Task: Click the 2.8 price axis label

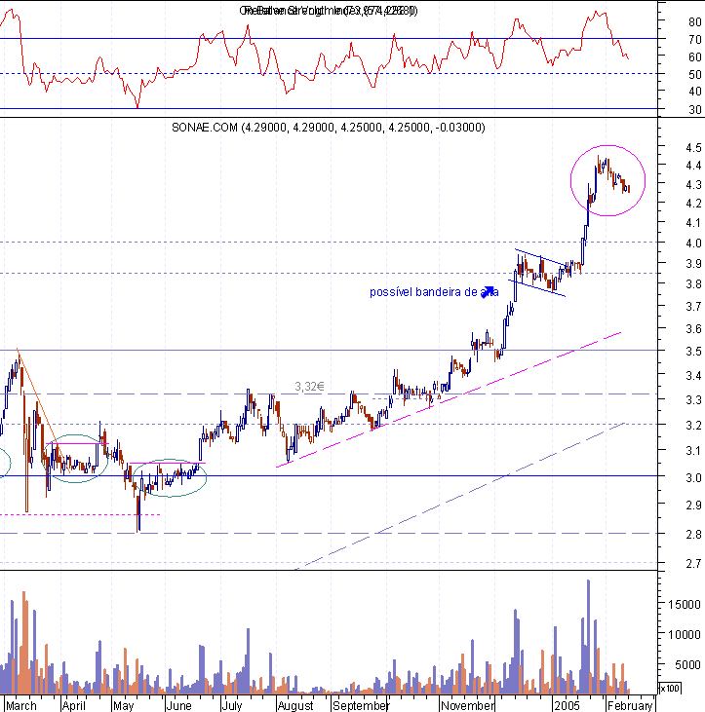Action: coord(693,535)
